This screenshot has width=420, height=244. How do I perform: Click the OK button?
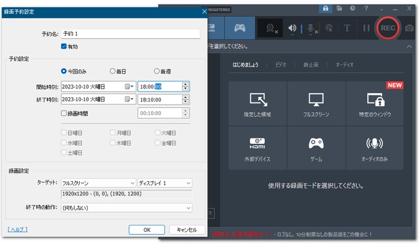(x=146, y=230)
